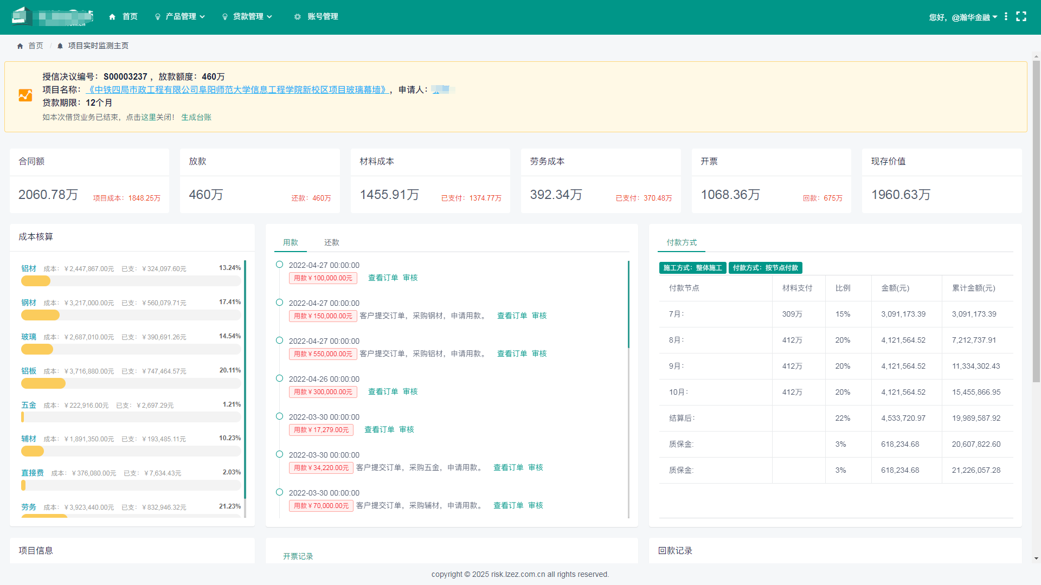Click the 7月 payment node row
Viewport: 1041px width, 585px height.
tap(836, 314)
